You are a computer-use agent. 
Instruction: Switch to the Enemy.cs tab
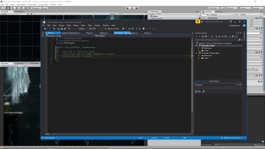pos(147,33)
